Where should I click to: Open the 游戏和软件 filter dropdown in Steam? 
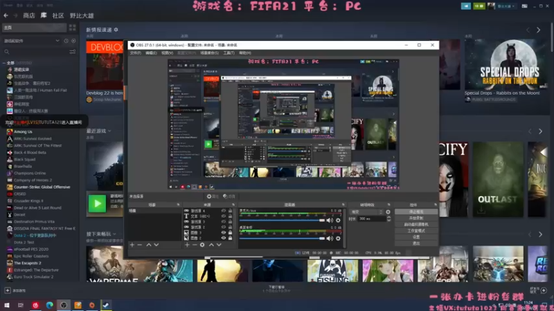click(x=31, y=41)
